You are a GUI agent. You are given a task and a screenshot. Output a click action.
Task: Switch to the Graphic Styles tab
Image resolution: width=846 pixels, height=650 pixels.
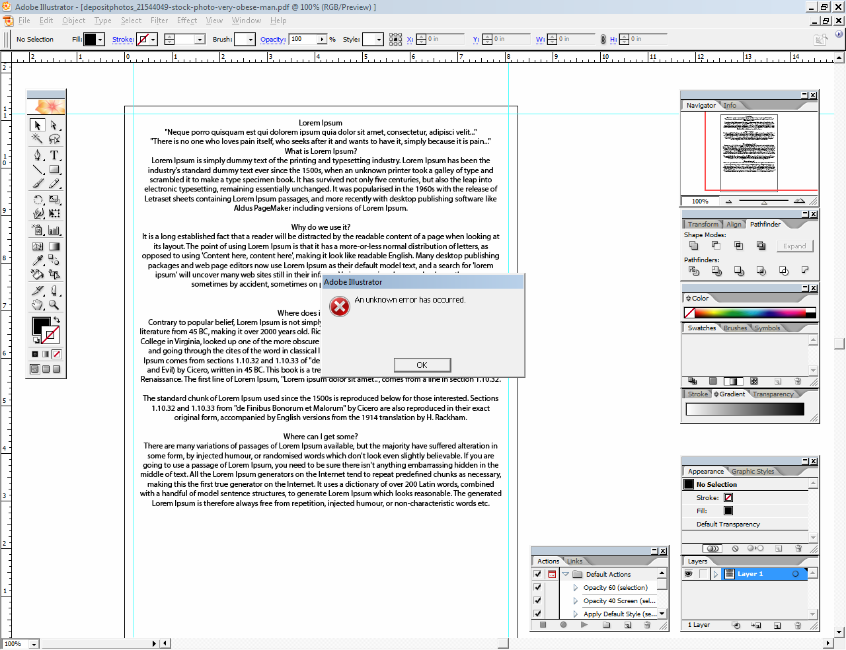(x=753, y=471)
